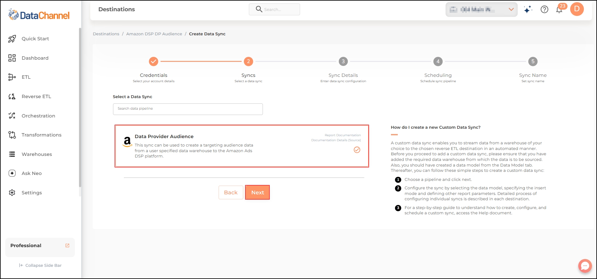The image size is (597, 279).
Task: Open the help question mark icon
Action: pos(544,9)
